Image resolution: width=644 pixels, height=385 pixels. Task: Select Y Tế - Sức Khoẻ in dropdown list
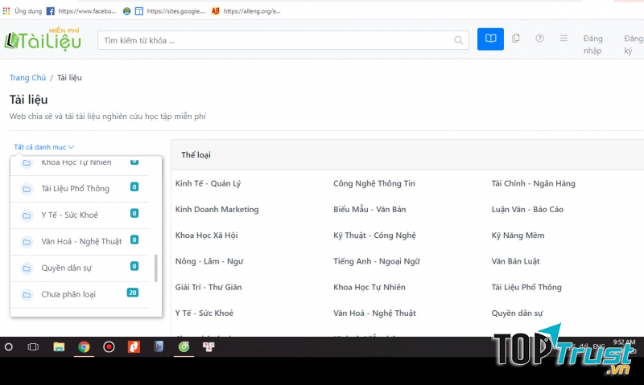(71, 215)
